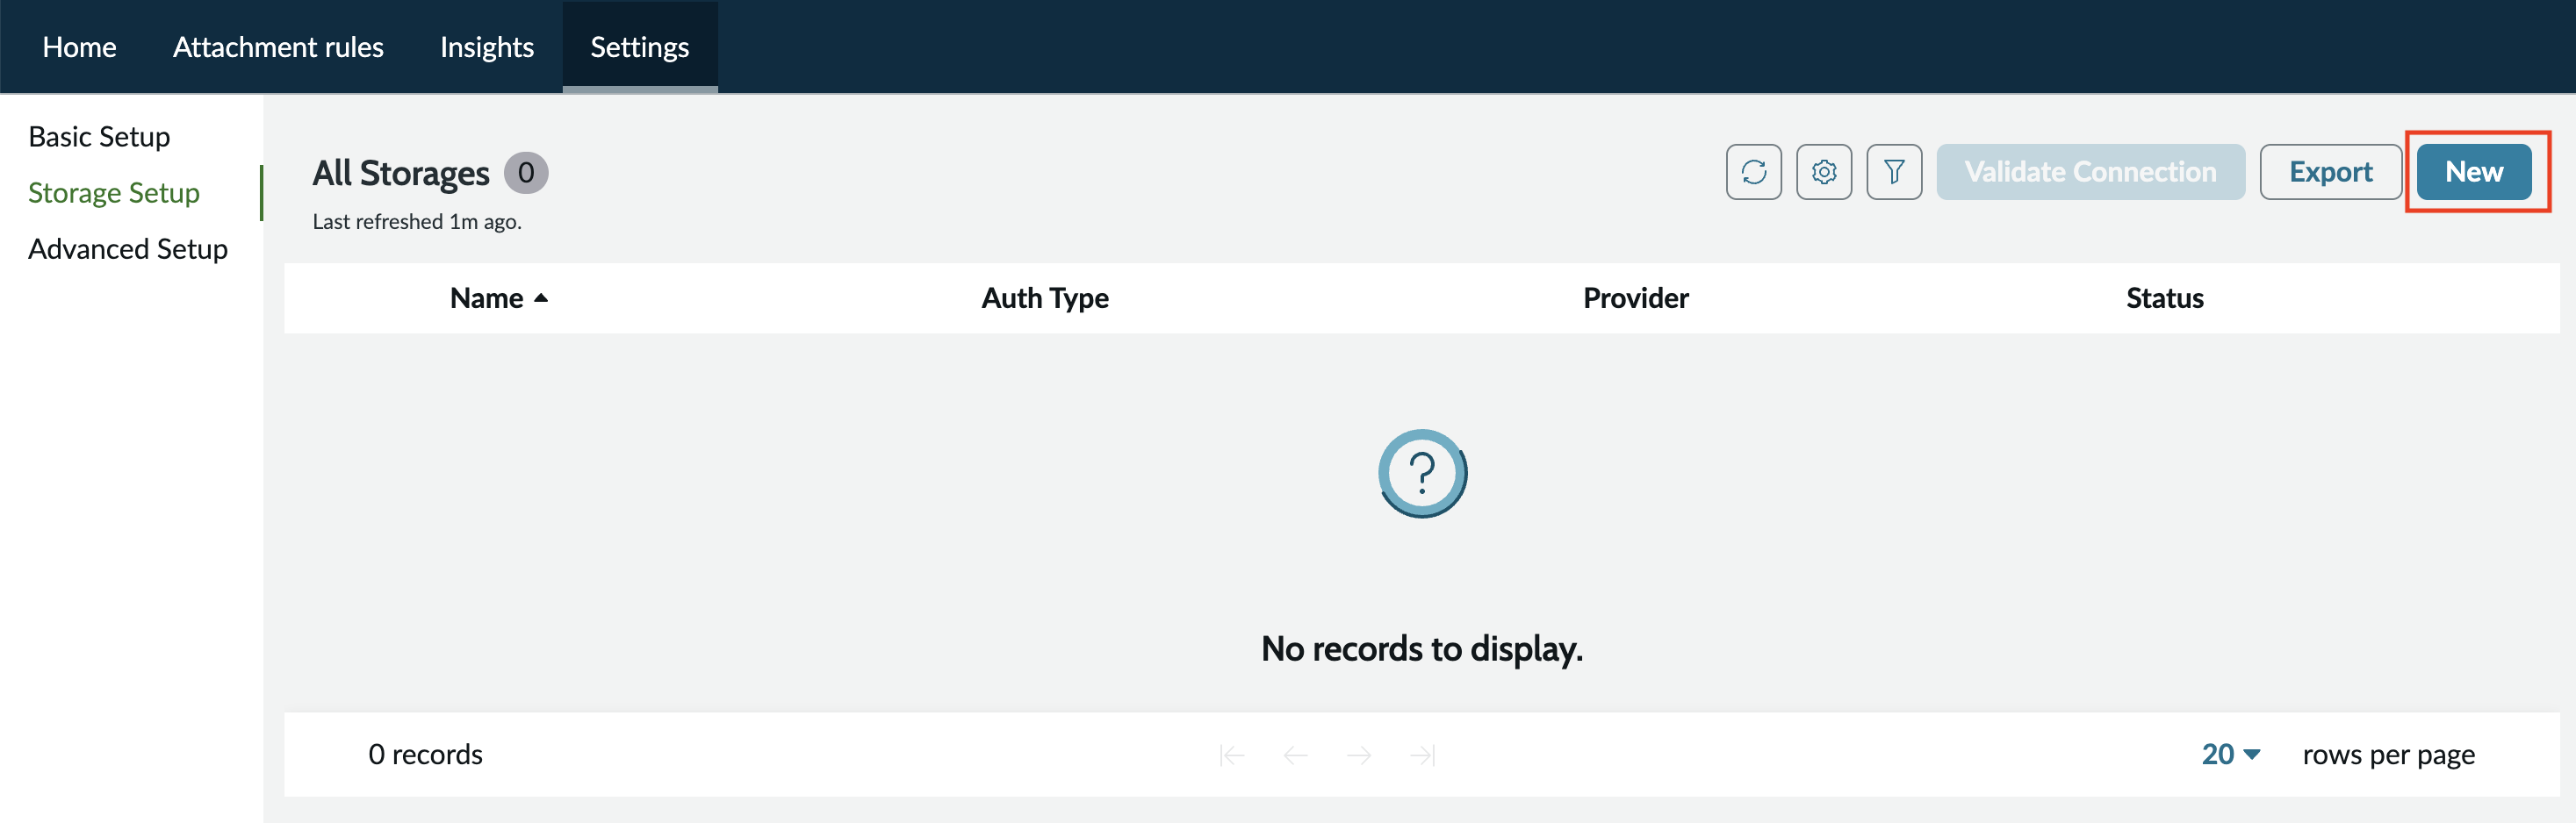The height and width of the screenshot is (823, 2576).
Task: Click the 'rows per page' label
Action: [x=2388, y=755]
